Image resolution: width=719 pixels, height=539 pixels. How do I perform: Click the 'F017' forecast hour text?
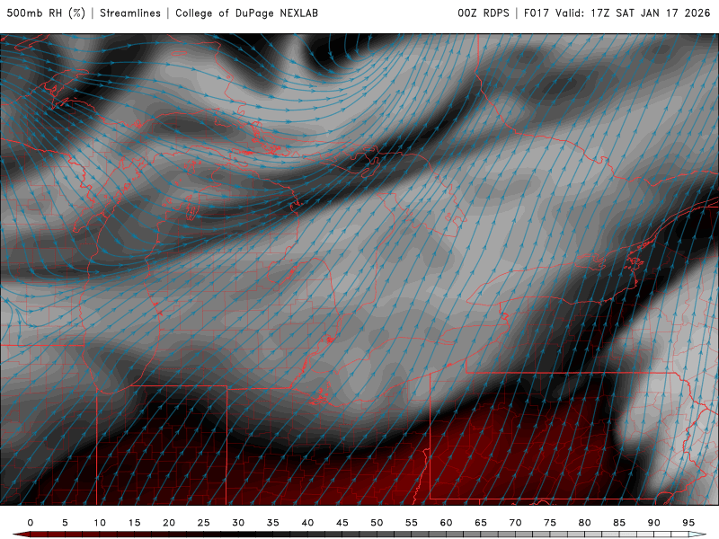coord(537,13)
